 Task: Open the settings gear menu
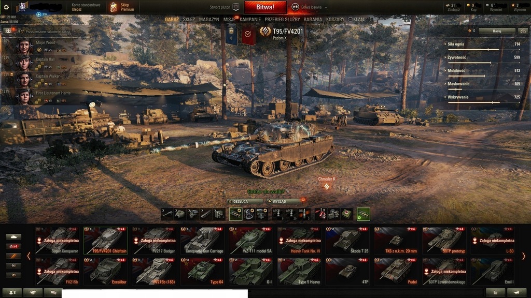point(6,7)
